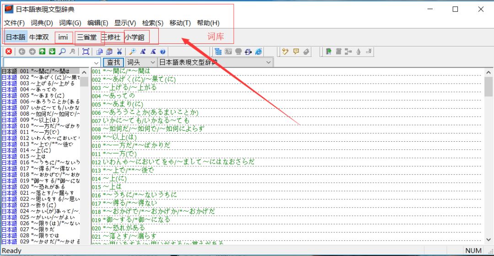
Task: Click the fullscreen frame icon in toolbar
Action: coord(86,52)
